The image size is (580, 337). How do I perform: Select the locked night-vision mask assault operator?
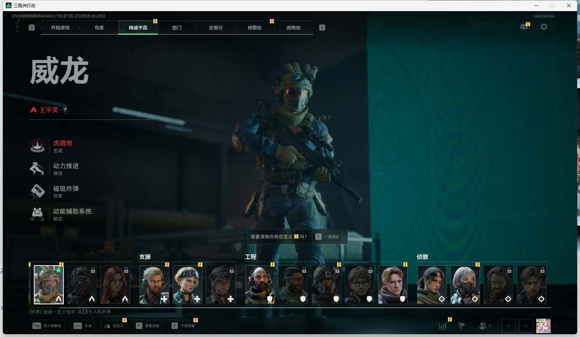click(x=82, y=285)
